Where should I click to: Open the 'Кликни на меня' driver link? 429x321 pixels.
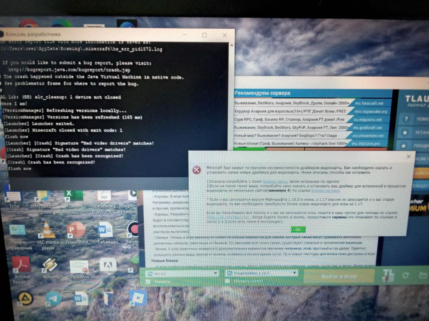[x=326, y=190]
